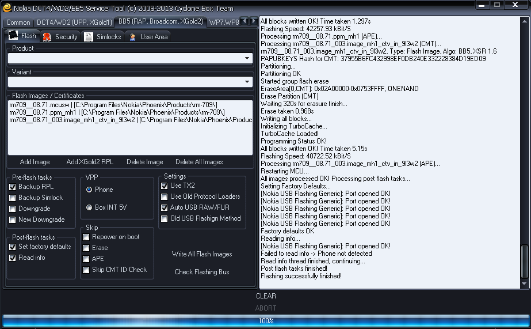Click CLEAR below the log
Viewport: 531px width, 329px height.
pyautogui.click(x=266, y=296)
